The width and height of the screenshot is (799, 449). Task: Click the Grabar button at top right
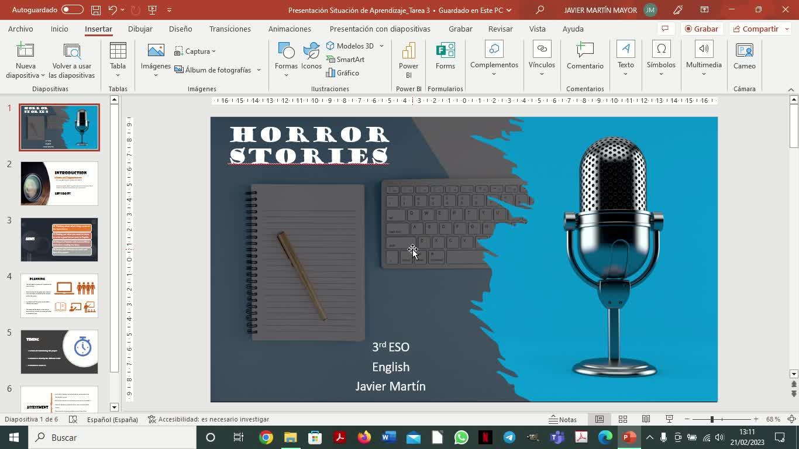click(701, 29)
